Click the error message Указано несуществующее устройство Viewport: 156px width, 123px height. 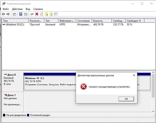109,87
